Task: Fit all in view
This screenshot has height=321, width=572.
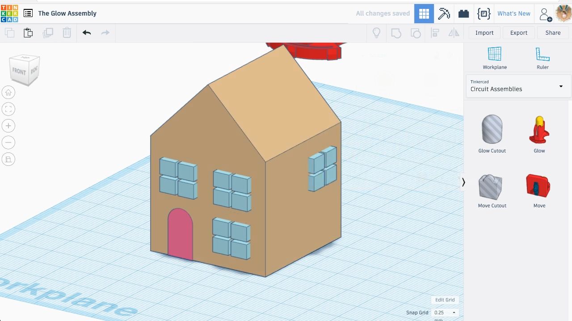Action: click(8, 109)
